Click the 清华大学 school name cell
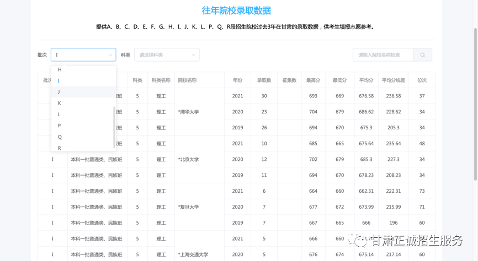This screenshot has width=478, height=261. [188, 112]
